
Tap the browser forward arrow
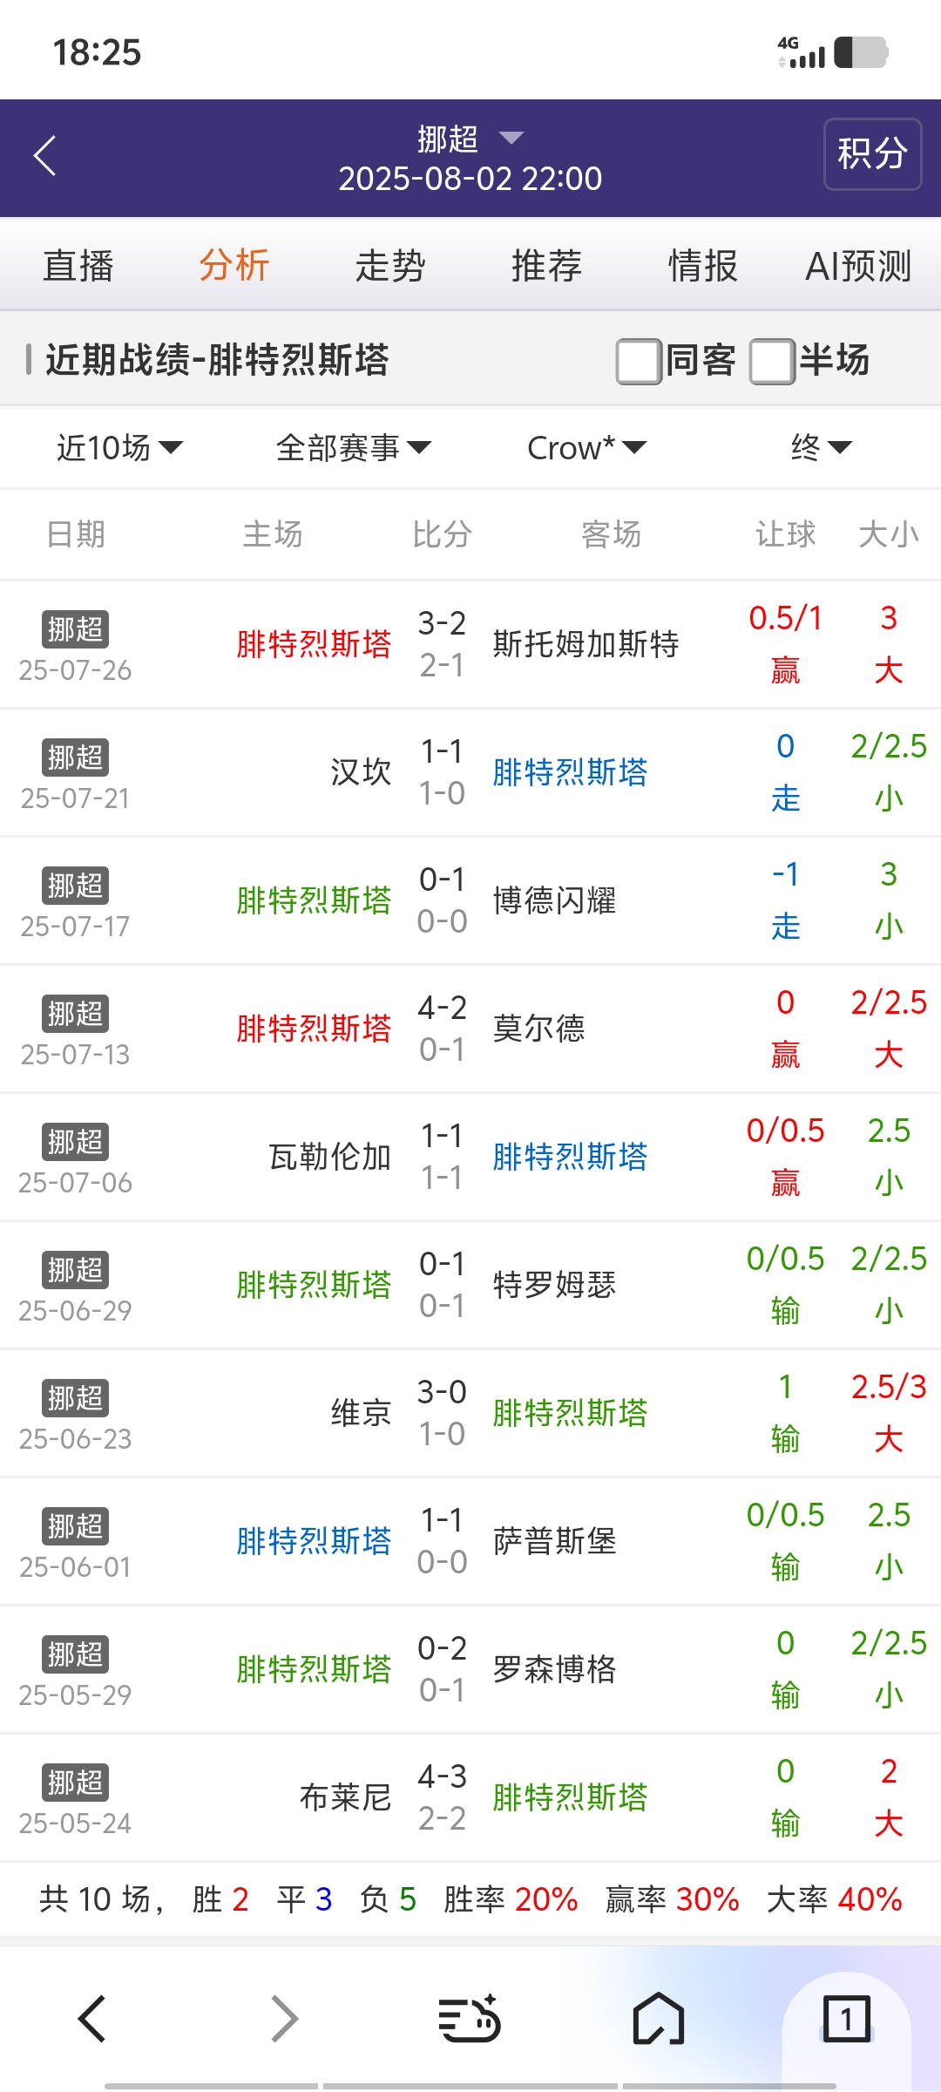284,2019
